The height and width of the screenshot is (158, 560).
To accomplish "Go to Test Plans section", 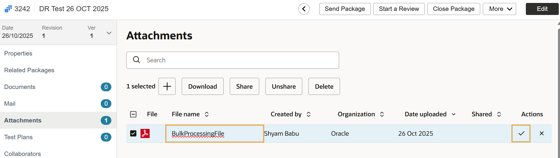I will pyautogui.click(x=18, y=137).
